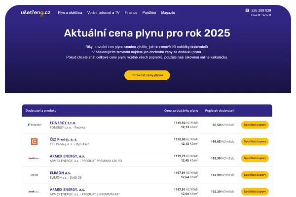Open ARMEX ENERGY link above PREMIUM 426 FIX
The width and height of the screenshot is (296, 197).
[x=68, y=156]
